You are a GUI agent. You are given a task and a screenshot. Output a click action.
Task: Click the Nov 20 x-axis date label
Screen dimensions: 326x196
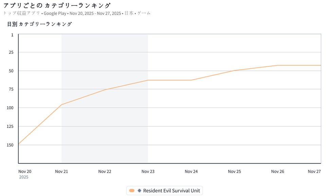coord(25,171)
